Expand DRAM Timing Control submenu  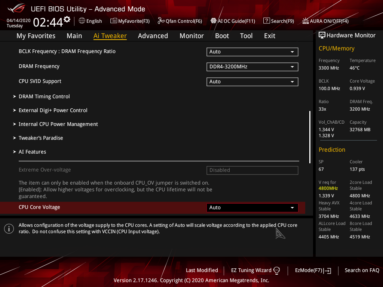pyautogui.click(x=44, y=96)
